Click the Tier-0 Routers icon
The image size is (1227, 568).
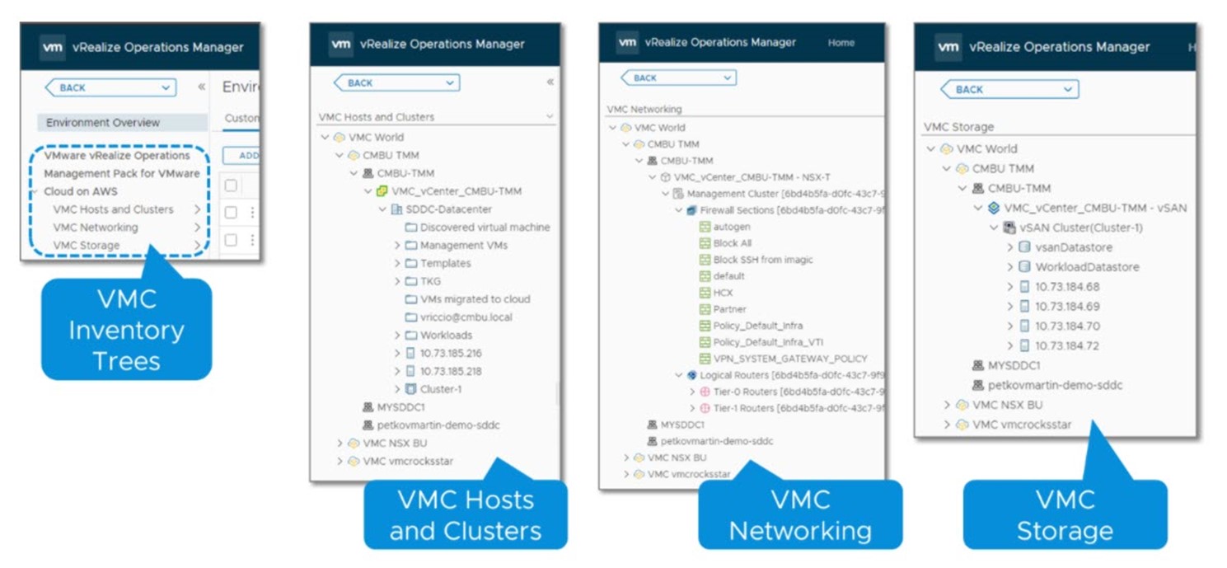(x=705, y=392)
